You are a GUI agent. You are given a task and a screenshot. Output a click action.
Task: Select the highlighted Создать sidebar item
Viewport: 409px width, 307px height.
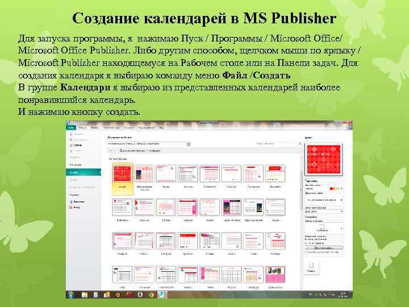(83, 172)
